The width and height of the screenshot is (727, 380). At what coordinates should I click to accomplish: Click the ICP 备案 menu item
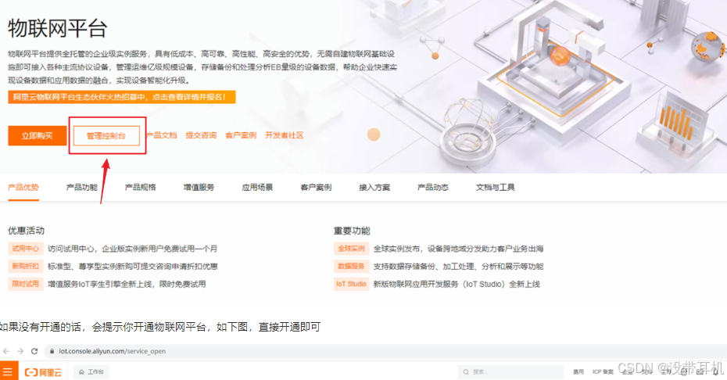[x=603, y=371]
